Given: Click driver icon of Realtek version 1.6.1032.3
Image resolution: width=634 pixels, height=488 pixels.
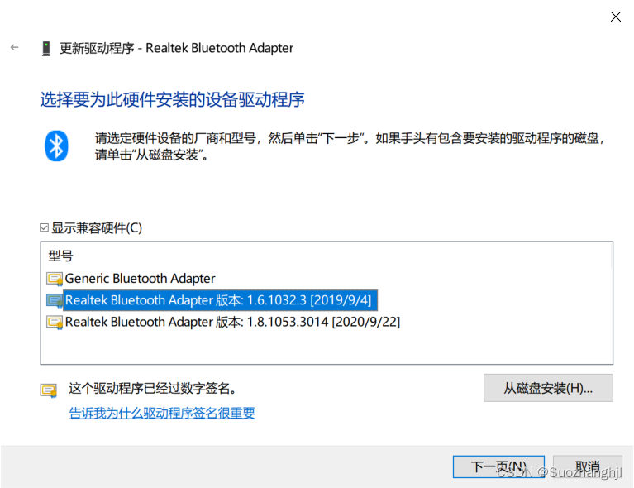Looking at the screenshot, I should click(55, 300).
